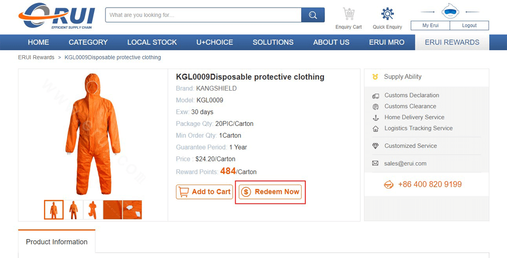
Task: Select the fourth orange fabric close-up thumbnail
Action: click(x=113, y=209)
